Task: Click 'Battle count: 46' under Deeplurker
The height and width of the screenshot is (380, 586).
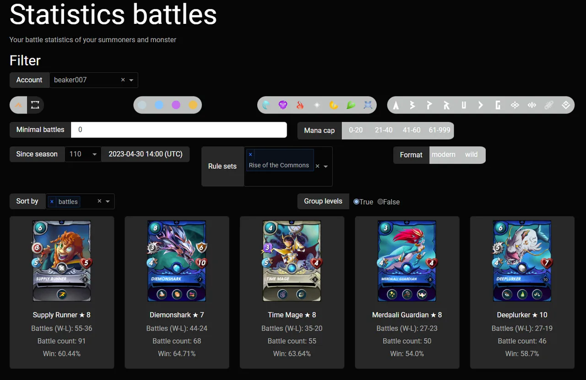Action: coord(522,341)
